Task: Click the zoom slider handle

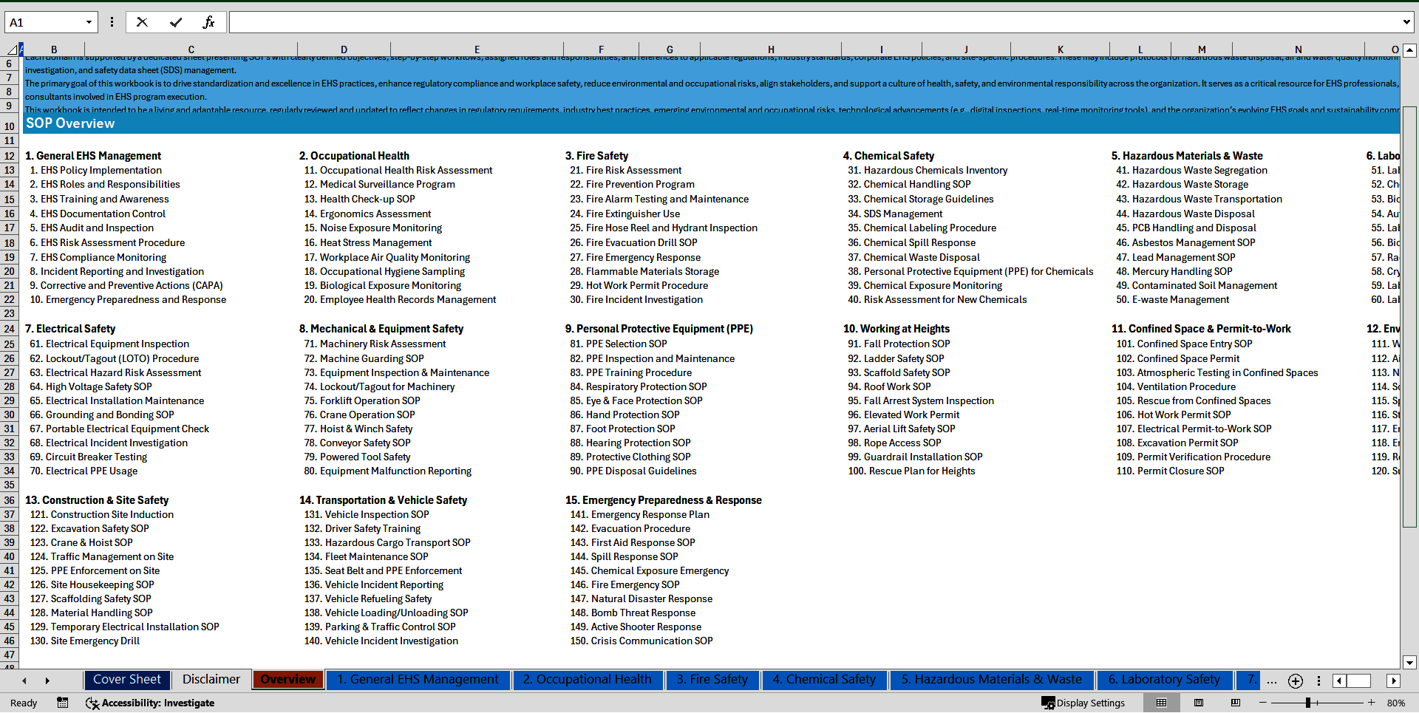Action: coord(1307,703)
